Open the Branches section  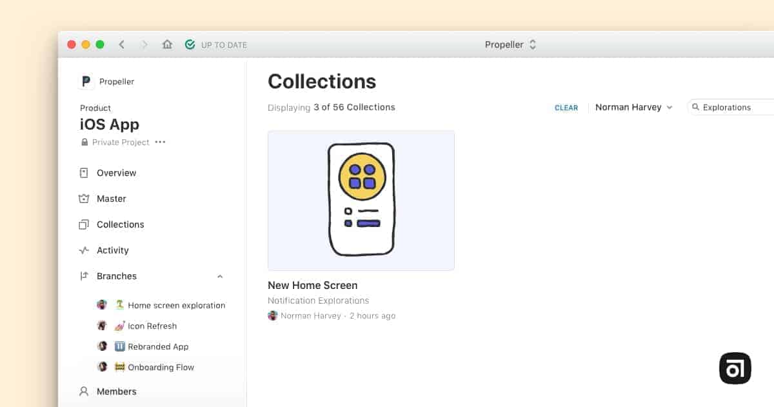117,276
